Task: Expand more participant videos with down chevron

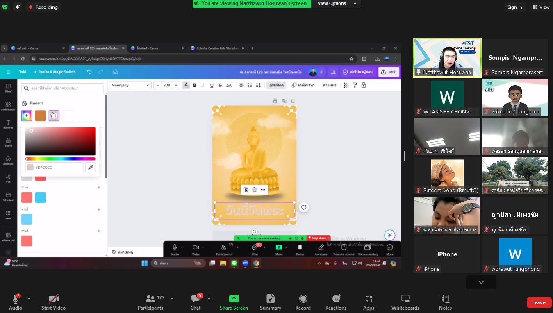Action: click(x=481, y=282)
